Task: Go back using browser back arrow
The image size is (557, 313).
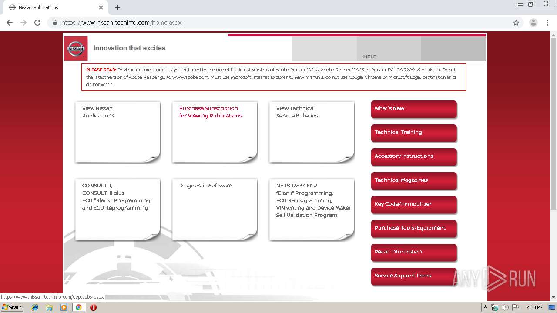Action: [10, 23]
